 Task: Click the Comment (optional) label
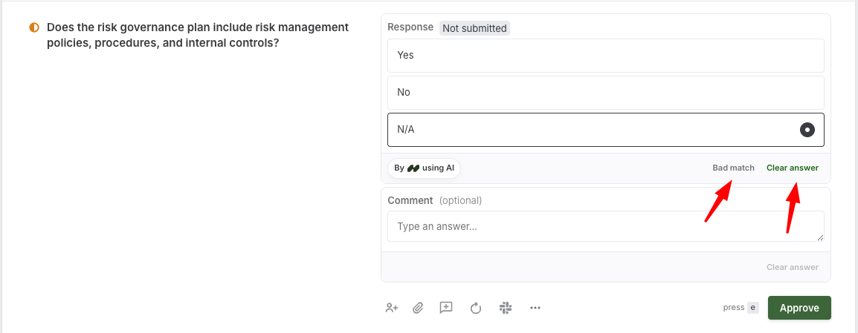[x=434, y=200]
